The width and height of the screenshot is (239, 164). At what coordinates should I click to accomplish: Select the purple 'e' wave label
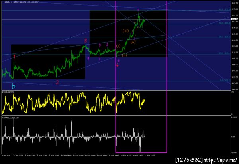[x=118, y=61]
